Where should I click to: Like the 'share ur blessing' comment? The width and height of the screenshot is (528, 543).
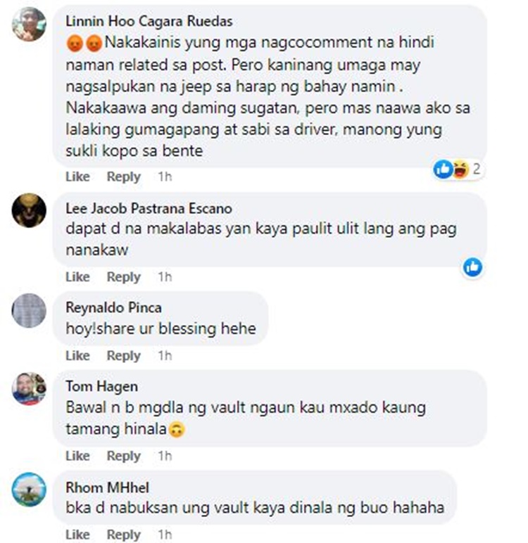coord(77,355)
